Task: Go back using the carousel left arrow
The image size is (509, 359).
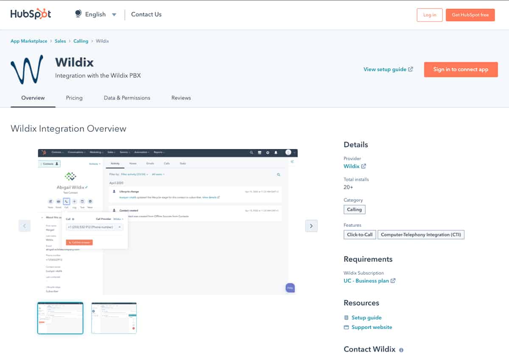Action: [x=25, y=226]
